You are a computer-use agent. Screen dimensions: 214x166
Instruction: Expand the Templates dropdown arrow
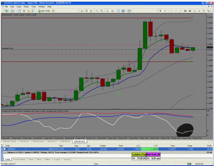[x=131, y=11]
